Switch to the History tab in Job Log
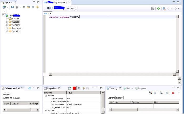 (x=120, y=98)
